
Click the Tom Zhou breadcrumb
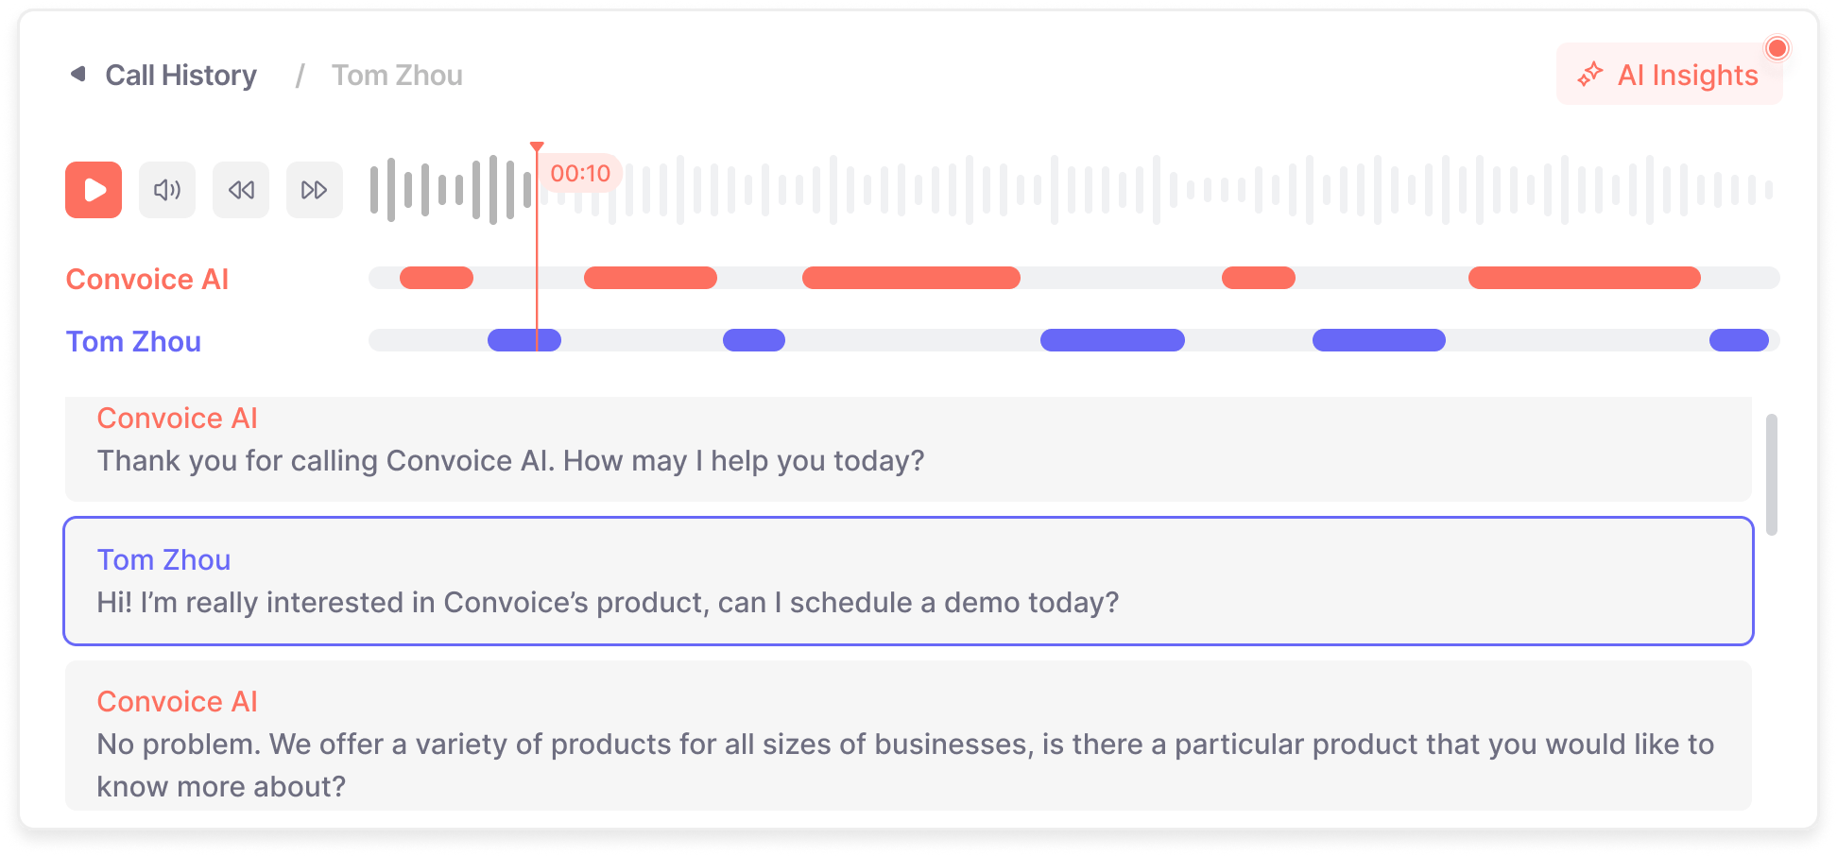click(x=397, y=76)
